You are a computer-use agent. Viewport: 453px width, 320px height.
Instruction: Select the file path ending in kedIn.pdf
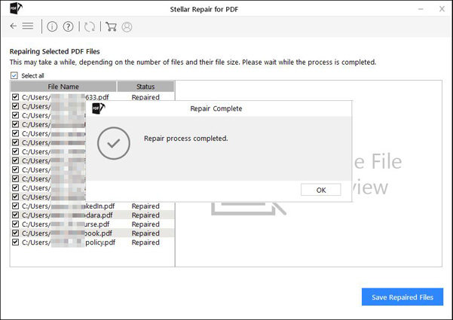pyautogui.click(x=68, y=206)
